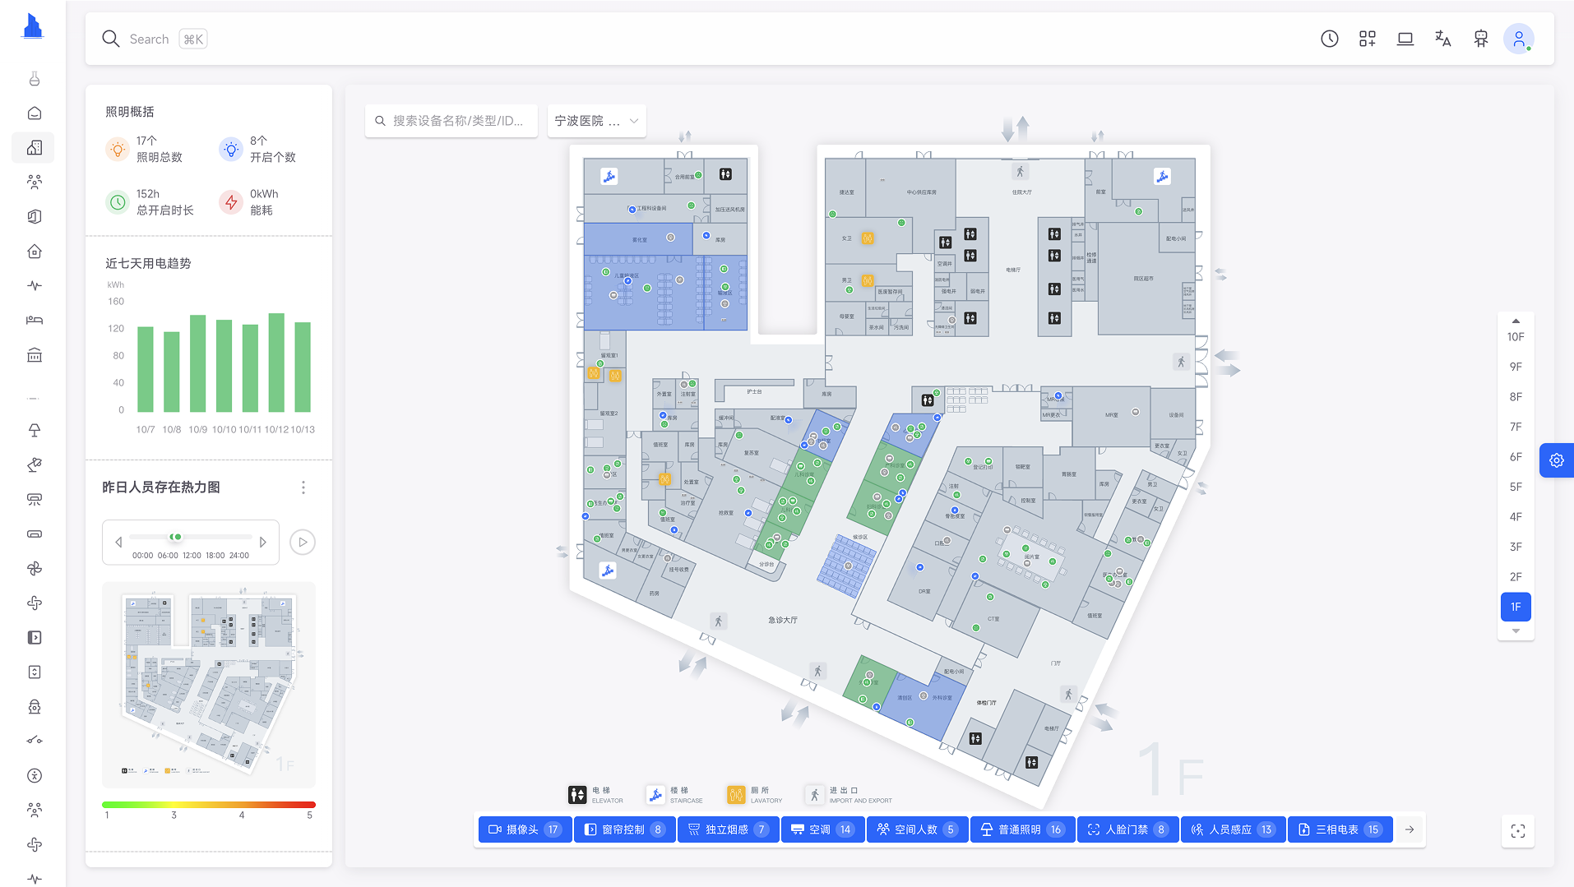Screen dimensions: 1574x887
Task: Click the fullscreen icon on the map
Action: tap(1517, 830)
